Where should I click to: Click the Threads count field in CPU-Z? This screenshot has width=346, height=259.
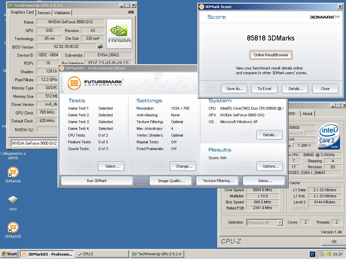click(336, 222)
